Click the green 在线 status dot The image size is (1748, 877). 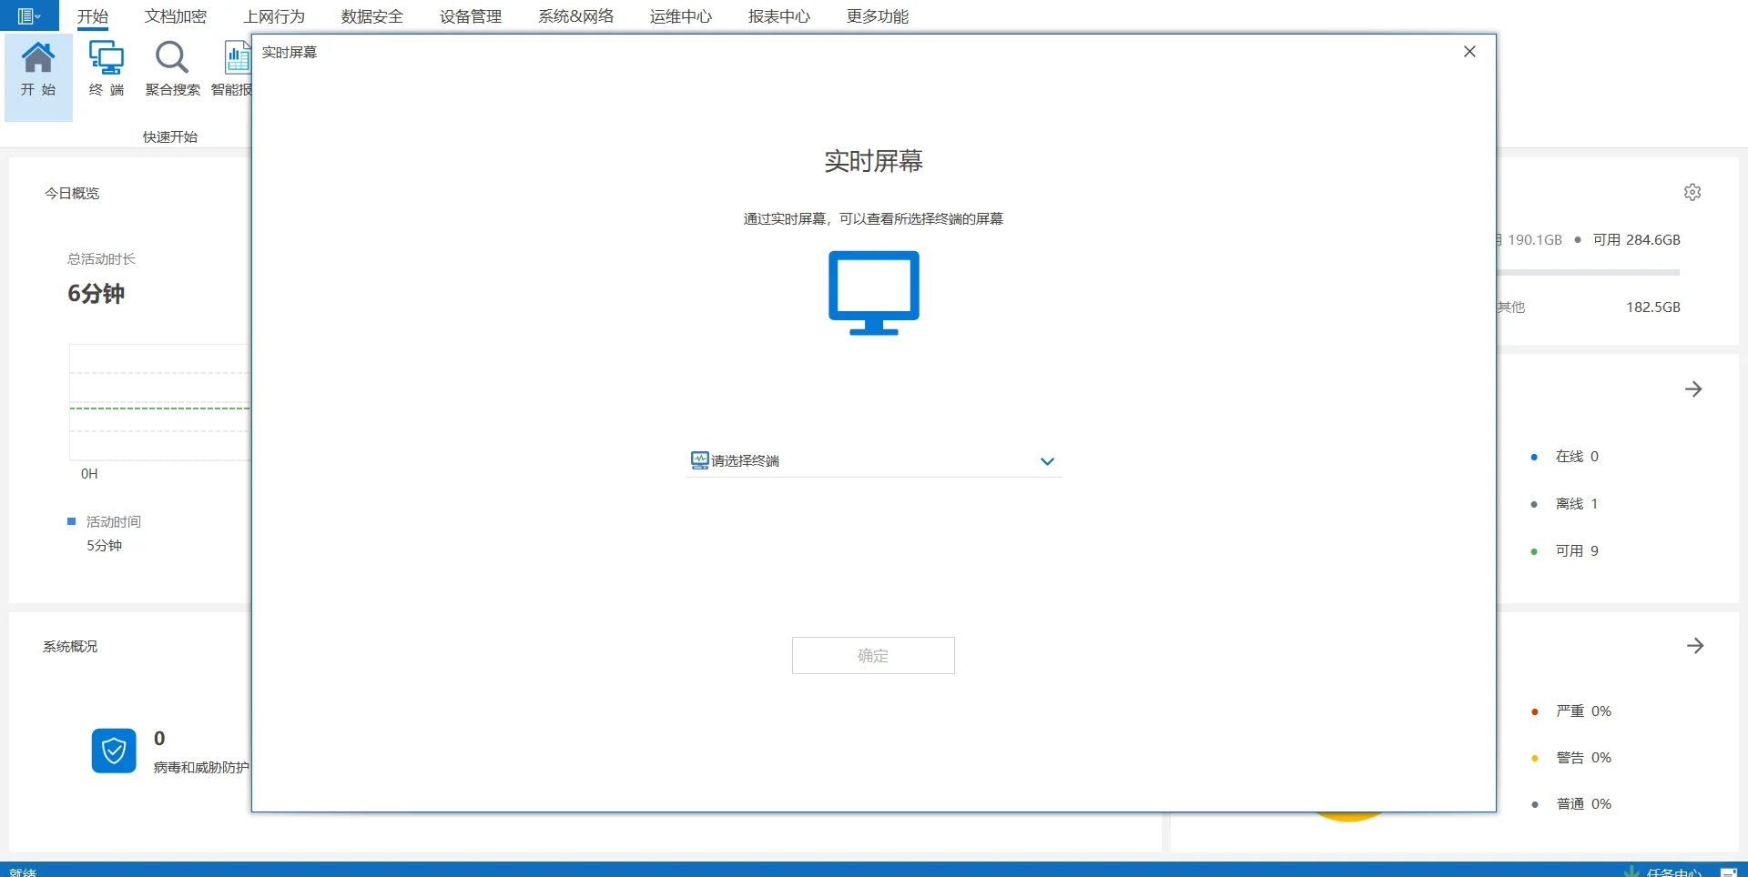(x=1535, y=456)
